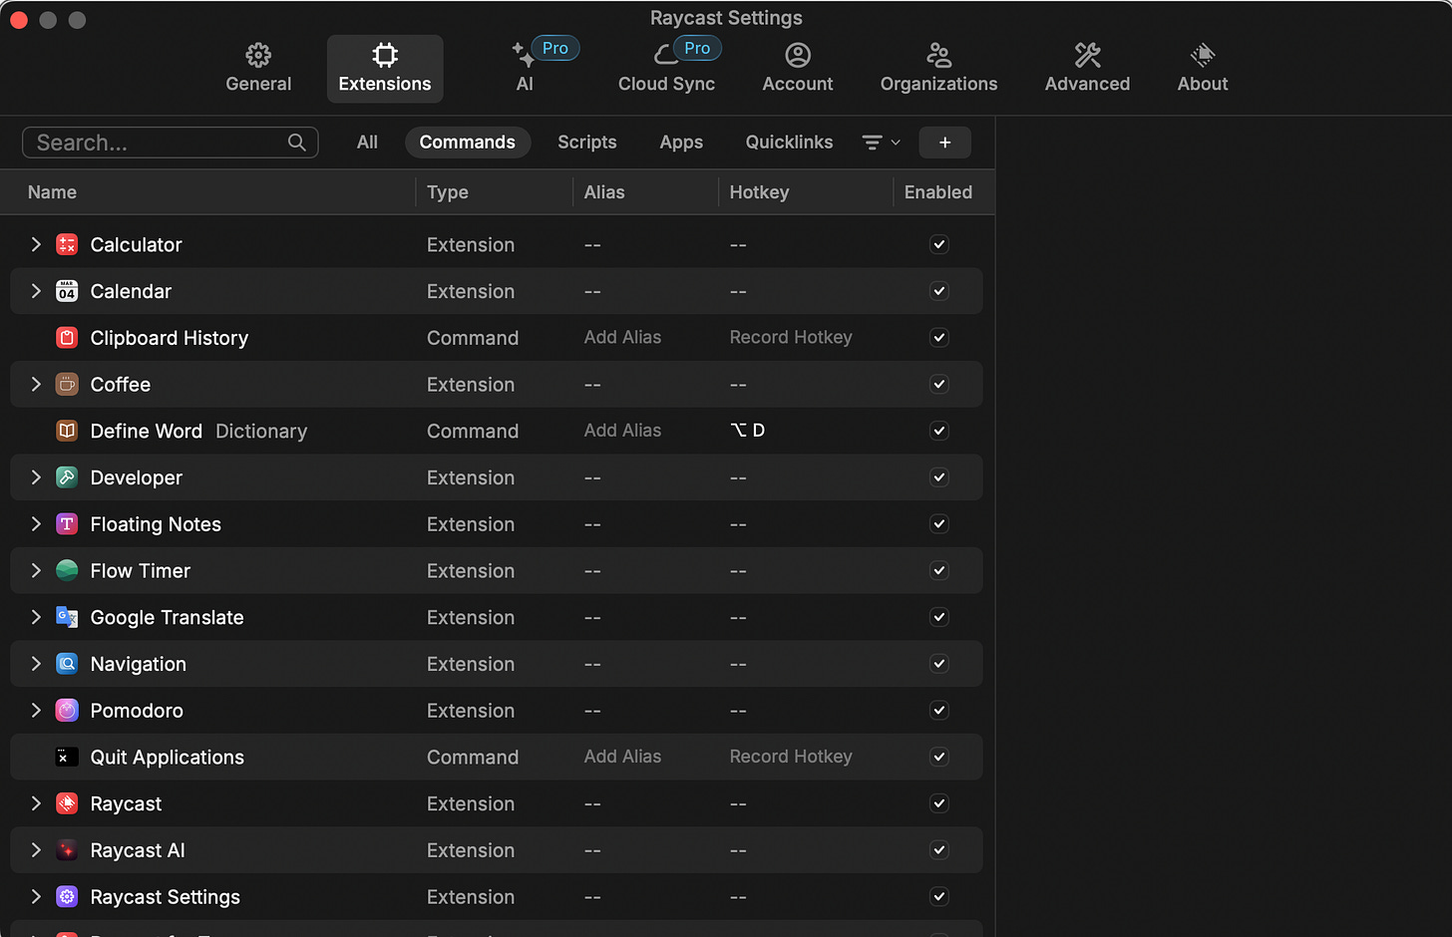Click the magnifier icon in search box
The image size is (1452, 937).
click(x=296, y=143)
